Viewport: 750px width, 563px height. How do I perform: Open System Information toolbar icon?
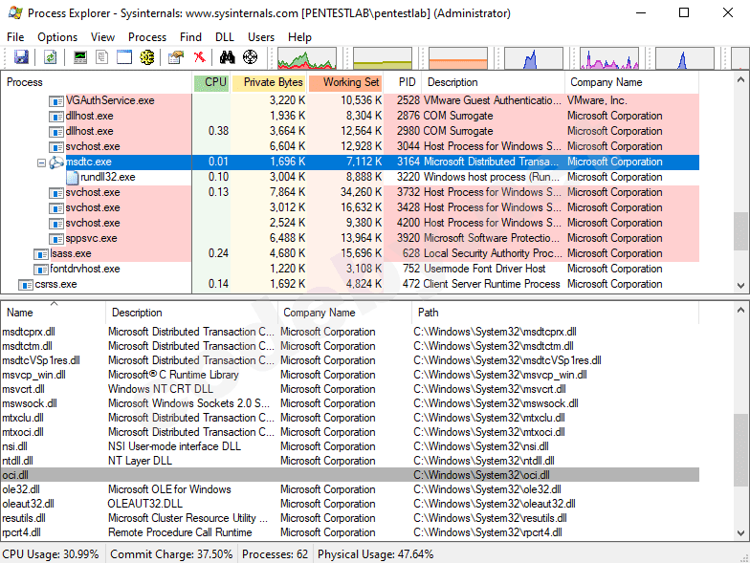click(80, 57)
